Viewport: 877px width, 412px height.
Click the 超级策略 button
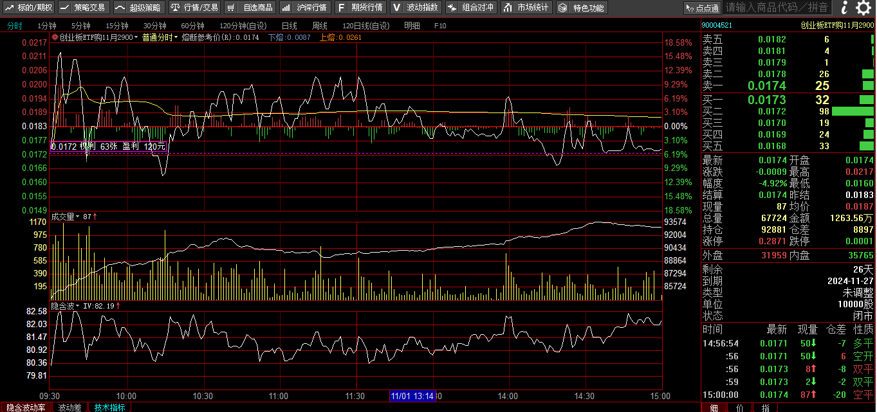pyautogui.click(x=139, y=8)
